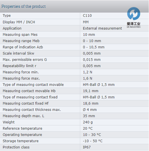Select the Range of indication Azb row
The height and width of the screenshot is (151, 149).
[74, 47]
